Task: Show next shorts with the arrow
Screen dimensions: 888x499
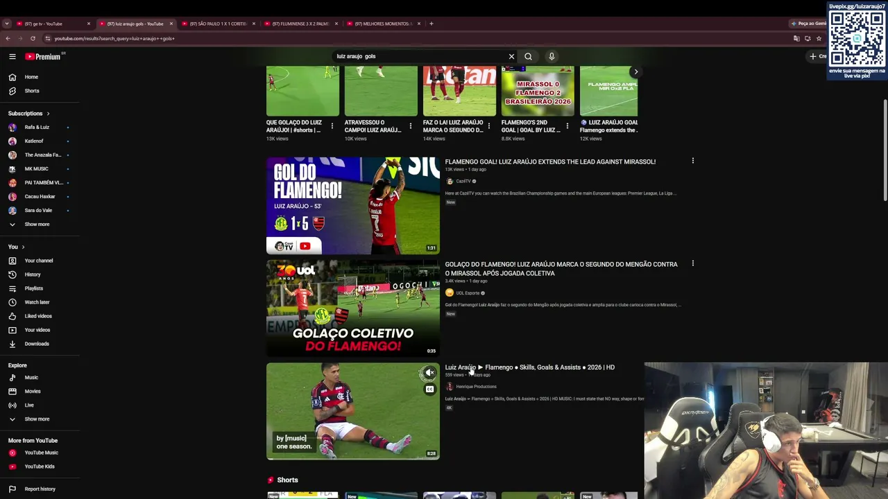Action: pyautogui.click(x=635, y=71)
